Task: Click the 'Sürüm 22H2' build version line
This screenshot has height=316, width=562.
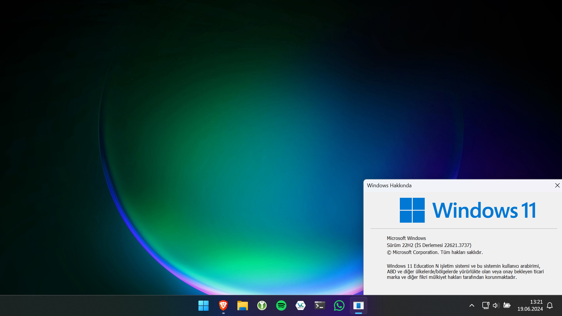Action: point(429,245)
